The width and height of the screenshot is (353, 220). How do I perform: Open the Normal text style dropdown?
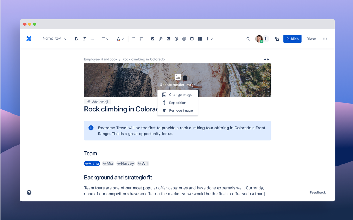click(54, 39)
